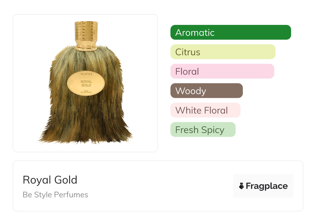Click the fur fringe at the bottle's base
316x224 pixels.
86,136
